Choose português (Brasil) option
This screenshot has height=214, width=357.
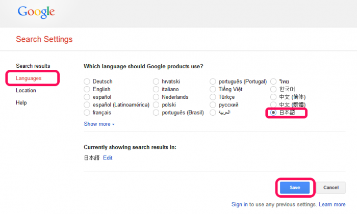(156, 112)
